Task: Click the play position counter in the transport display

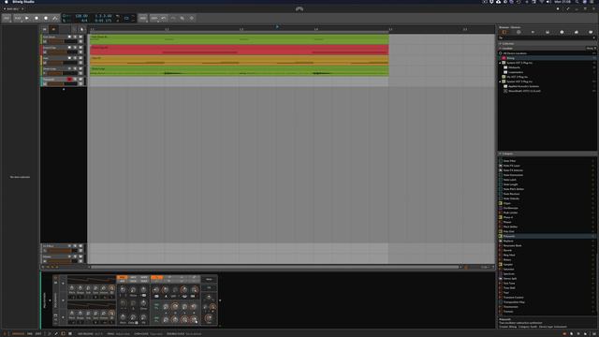Action: coord(103,16)
